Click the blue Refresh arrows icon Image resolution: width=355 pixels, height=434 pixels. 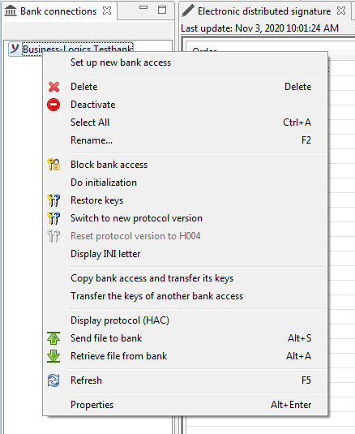(x=53, y=380)
